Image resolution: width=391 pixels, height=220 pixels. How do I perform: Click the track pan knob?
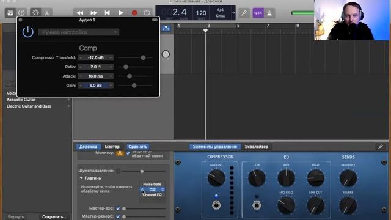(166, 54)
